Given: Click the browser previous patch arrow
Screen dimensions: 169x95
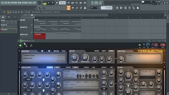Looking at the screenshot, I should [x=42, y=51].
